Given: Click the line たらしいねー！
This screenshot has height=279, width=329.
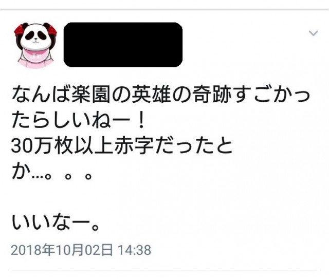Looking at the screenshot, I should pyautogui.click(x=79, y=120).
